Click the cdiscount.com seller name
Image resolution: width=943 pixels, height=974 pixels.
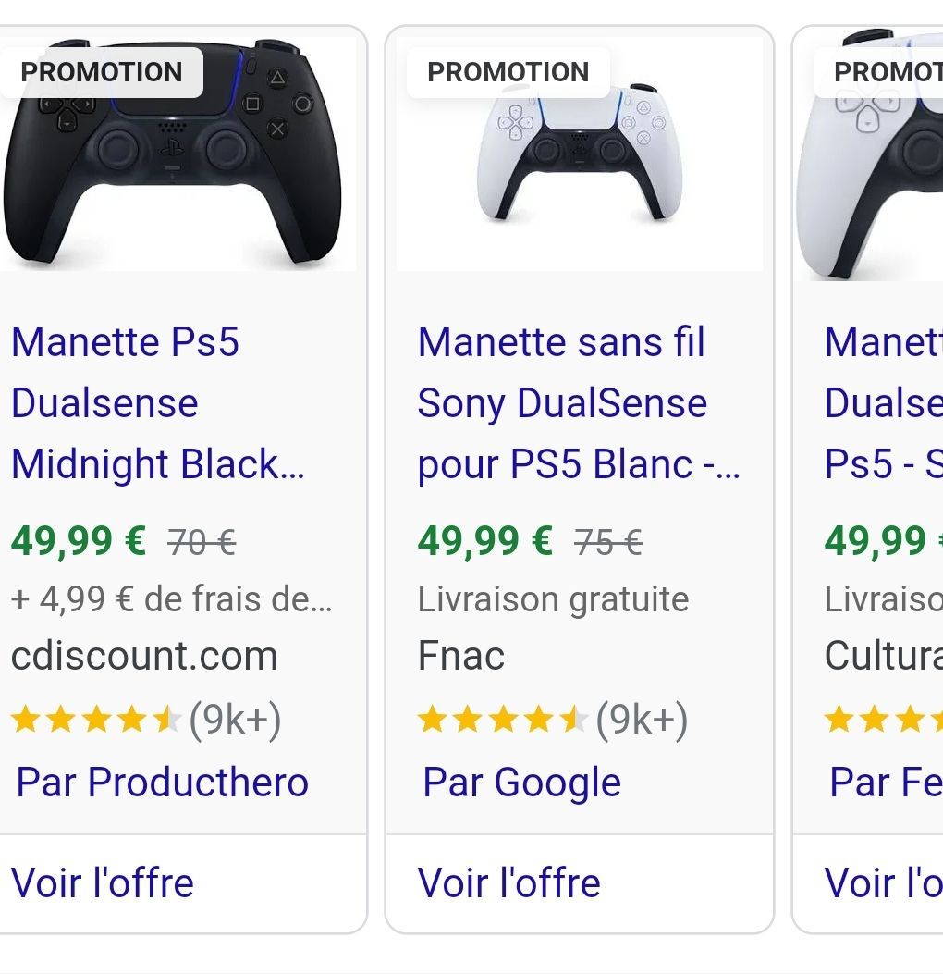click(144, 656)
